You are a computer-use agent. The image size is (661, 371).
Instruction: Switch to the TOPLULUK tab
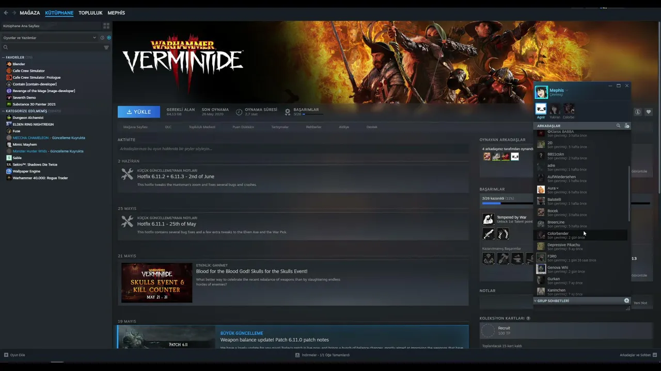tap(90, 13)
